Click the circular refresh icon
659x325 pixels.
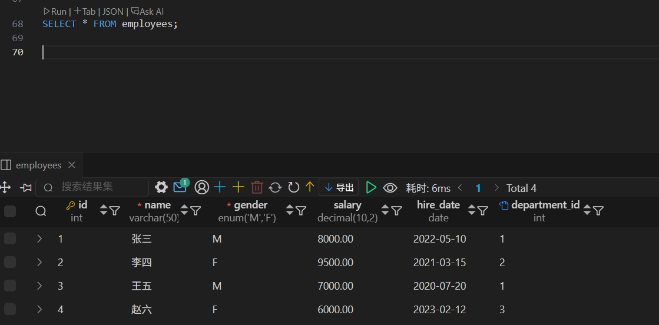click(293, 187)
